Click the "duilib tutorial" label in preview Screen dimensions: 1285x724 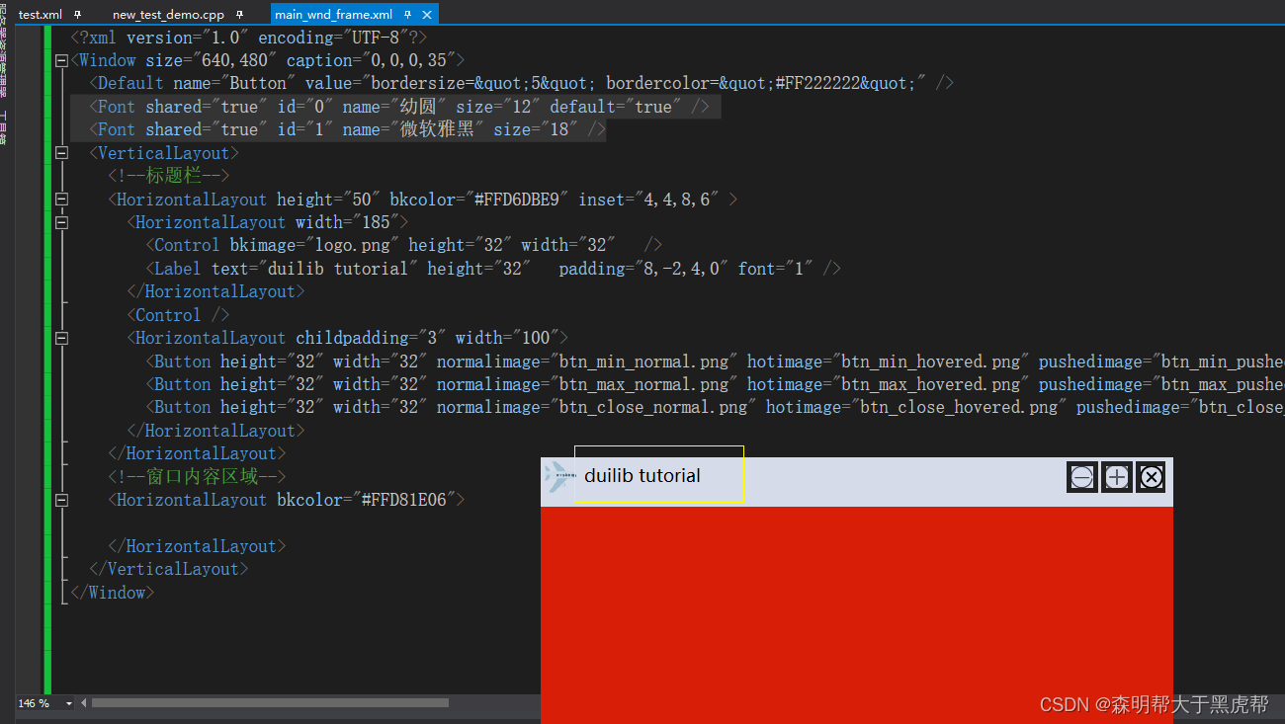pos(642,475)
